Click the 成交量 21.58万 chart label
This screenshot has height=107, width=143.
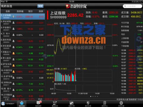61,69
